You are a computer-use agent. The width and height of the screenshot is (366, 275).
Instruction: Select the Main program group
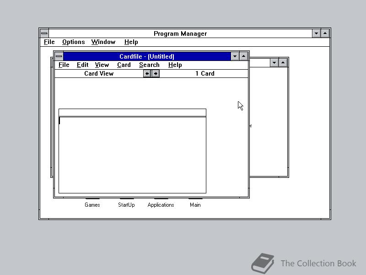click(195, 204)
